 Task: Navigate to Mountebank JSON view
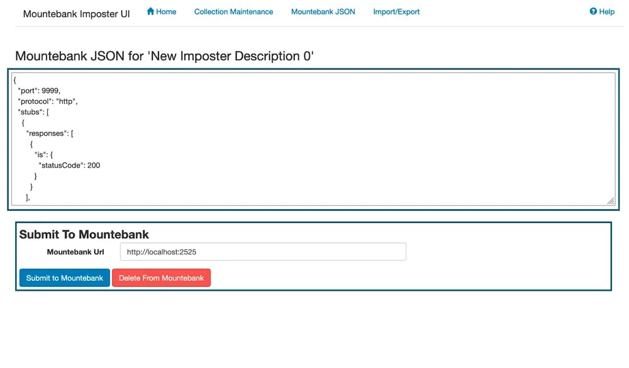tap(323, 11)
